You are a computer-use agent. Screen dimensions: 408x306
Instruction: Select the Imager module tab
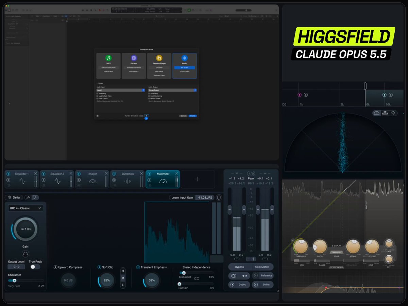[x=92, y=179]
